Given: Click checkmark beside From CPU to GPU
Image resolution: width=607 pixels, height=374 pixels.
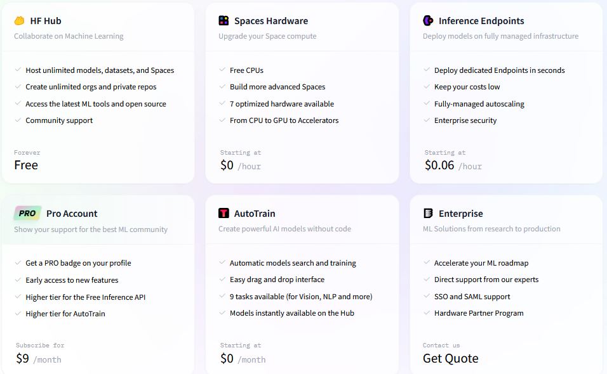Looking at the screenshot, I should [x=222, y=120].
